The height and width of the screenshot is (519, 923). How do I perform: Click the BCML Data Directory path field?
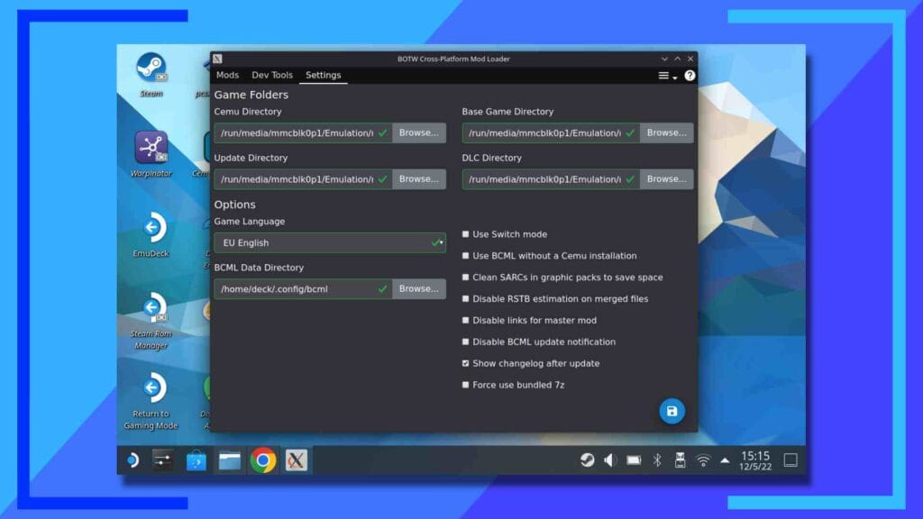point(303,289)
